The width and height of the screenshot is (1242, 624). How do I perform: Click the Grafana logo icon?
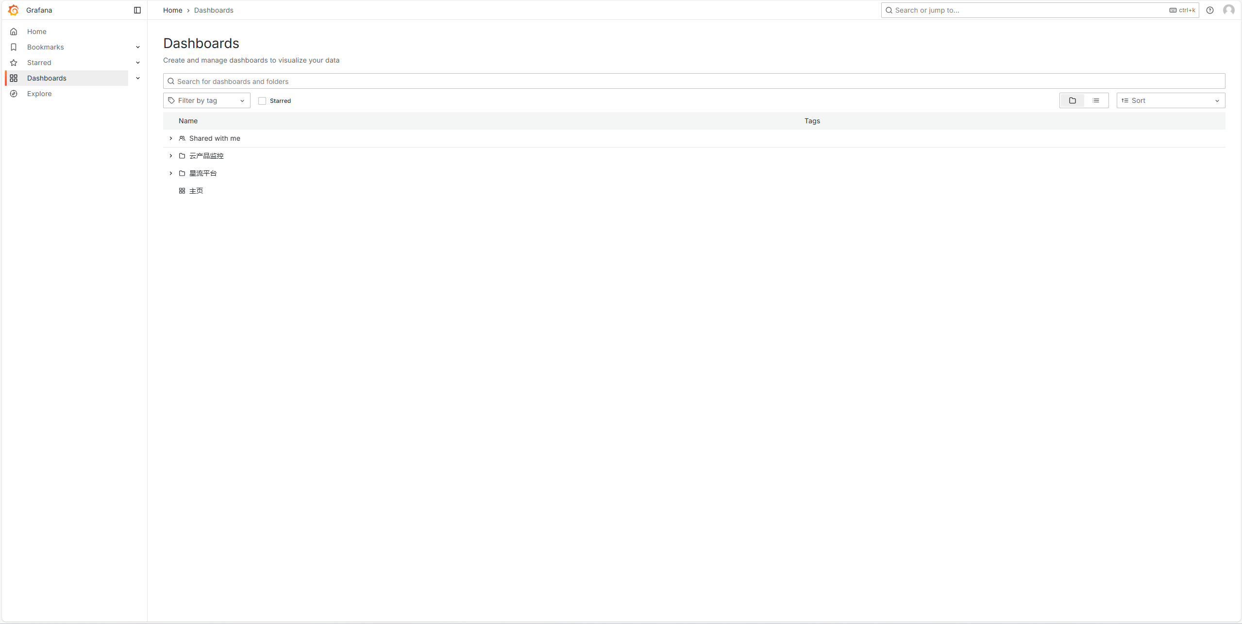(x=14, y=10)
